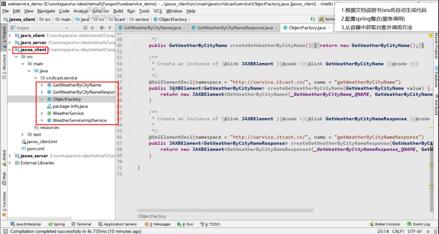Click the External Libraries icon
Image resolution: width=439 pixels, height=234 pixels.
[17, 163]
